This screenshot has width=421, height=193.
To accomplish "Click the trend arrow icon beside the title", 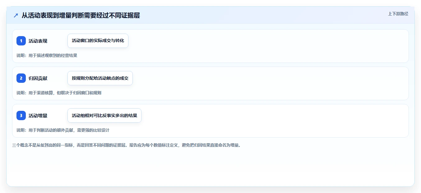I will coord(16,15).
